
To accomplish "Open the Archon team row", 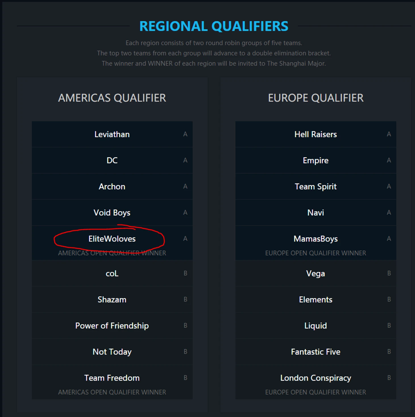I will coord(112,187).
